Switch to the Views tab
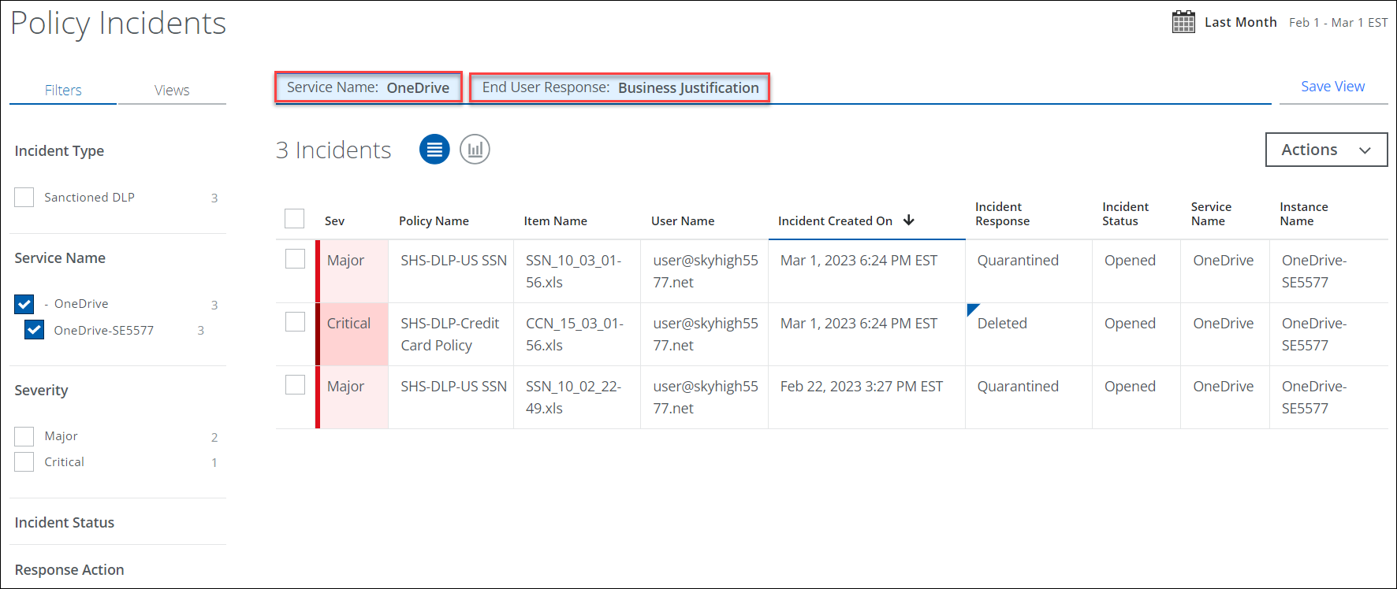 click(172, 91)
